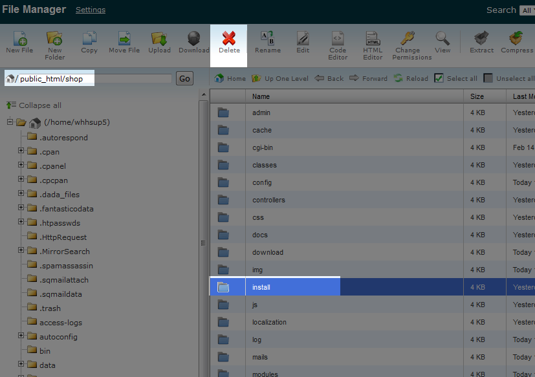Click the Delete toolbar icon
Screen dimensions: 535x377
click(x=229, y=39)
